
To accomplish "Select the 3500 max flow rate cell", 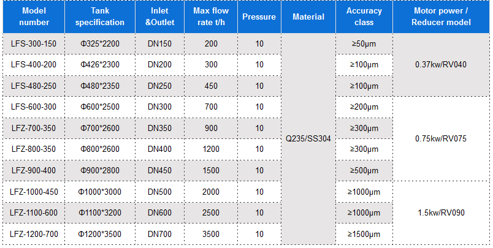I will pos(211,234).
